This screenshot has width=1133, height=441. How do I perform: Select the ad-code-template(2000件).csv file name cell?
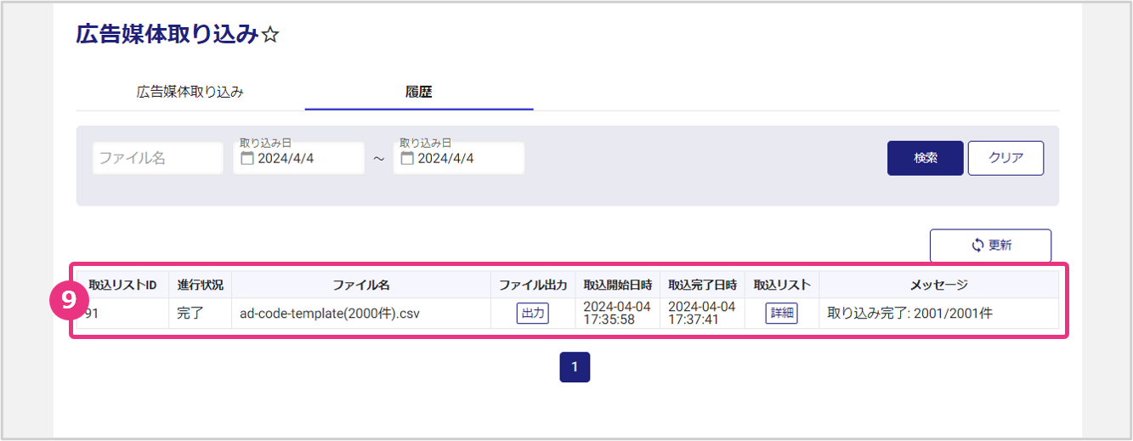330,314
